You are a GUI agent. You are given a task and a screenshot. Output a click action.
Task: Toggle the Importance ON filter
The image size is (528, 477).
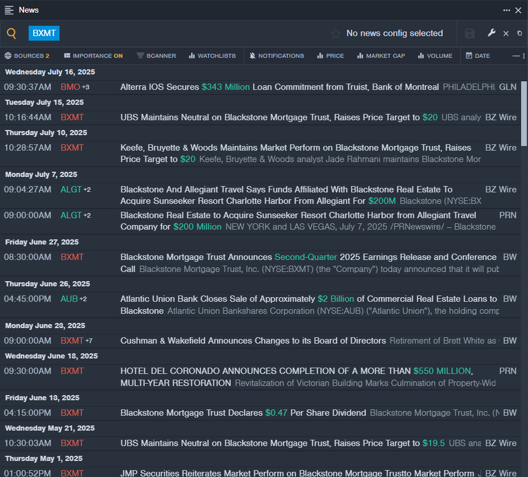point(93,56)
